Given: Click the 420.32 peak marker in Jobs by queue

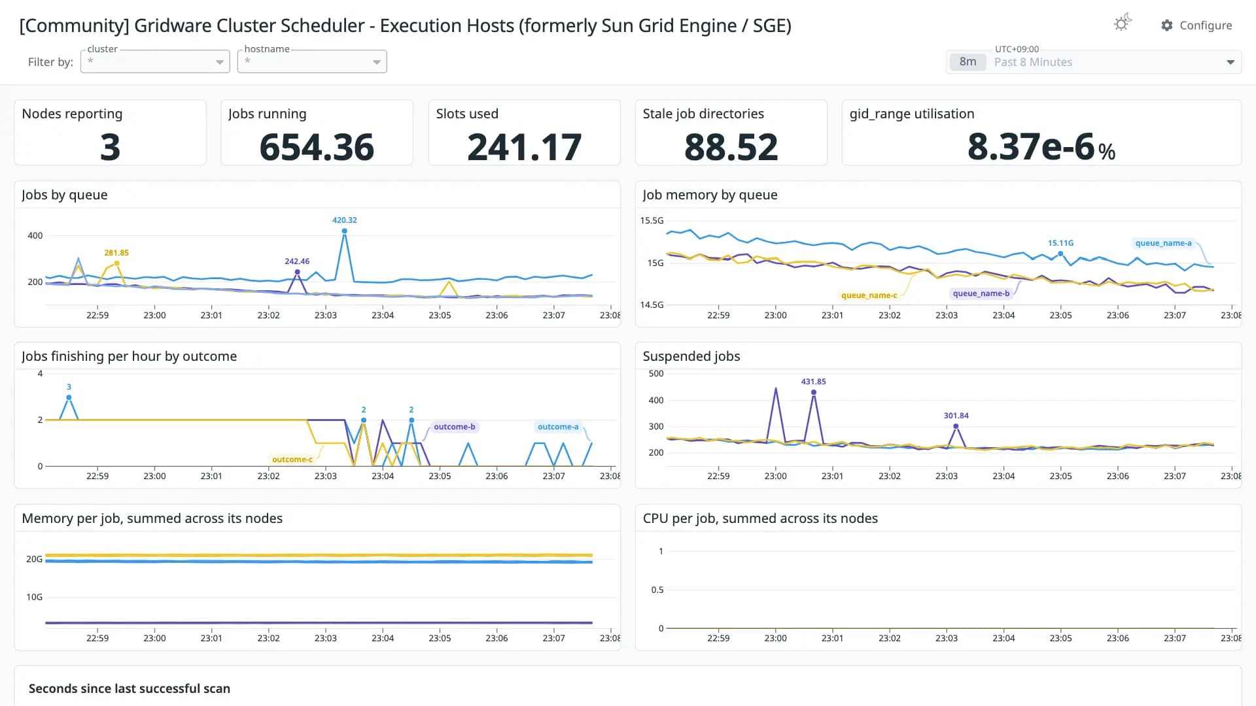Looking at the screenshot, I should point(344,231).
